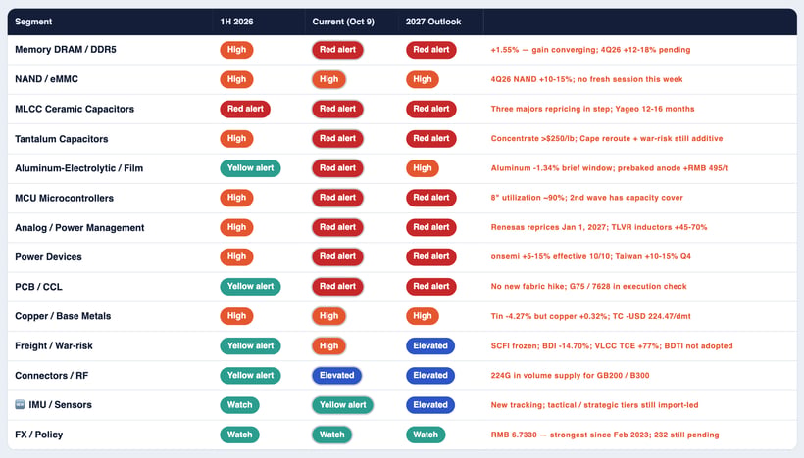Click the MCU Microcontrollers row label
The image size is (804, 458).
(64, 198)
